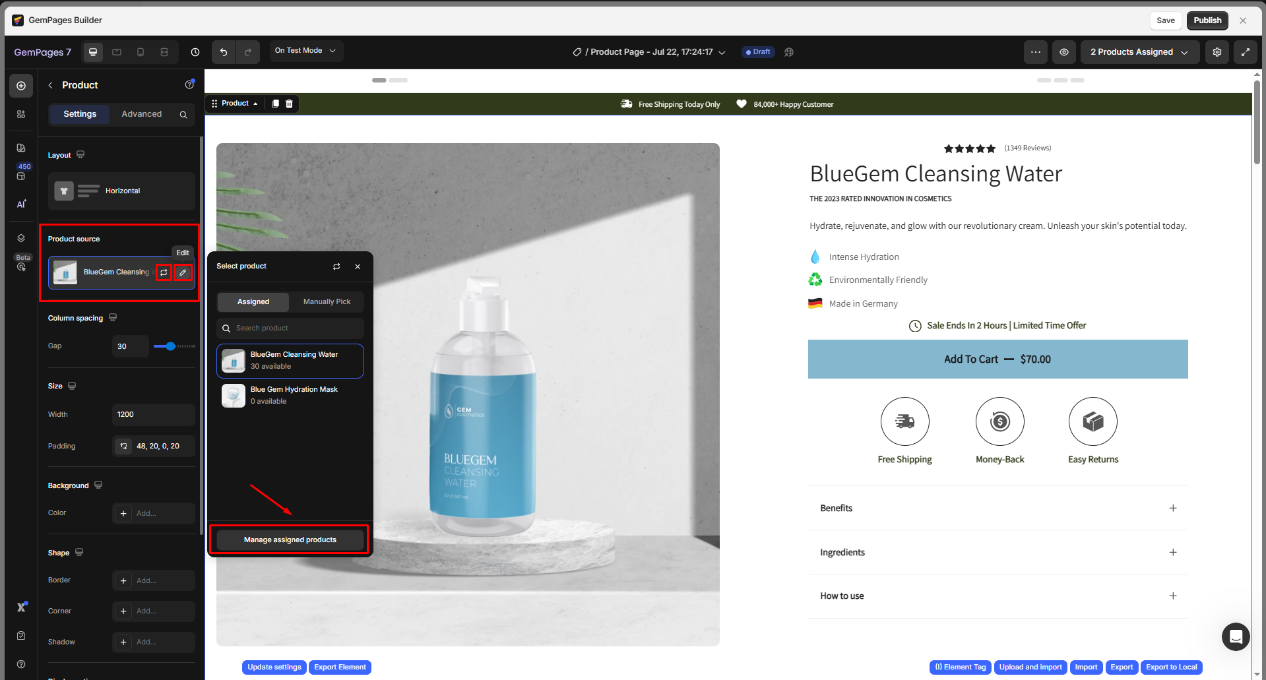Click the Gap slider handle
The image size is (1266, 680).
click(x=171, y=346)
